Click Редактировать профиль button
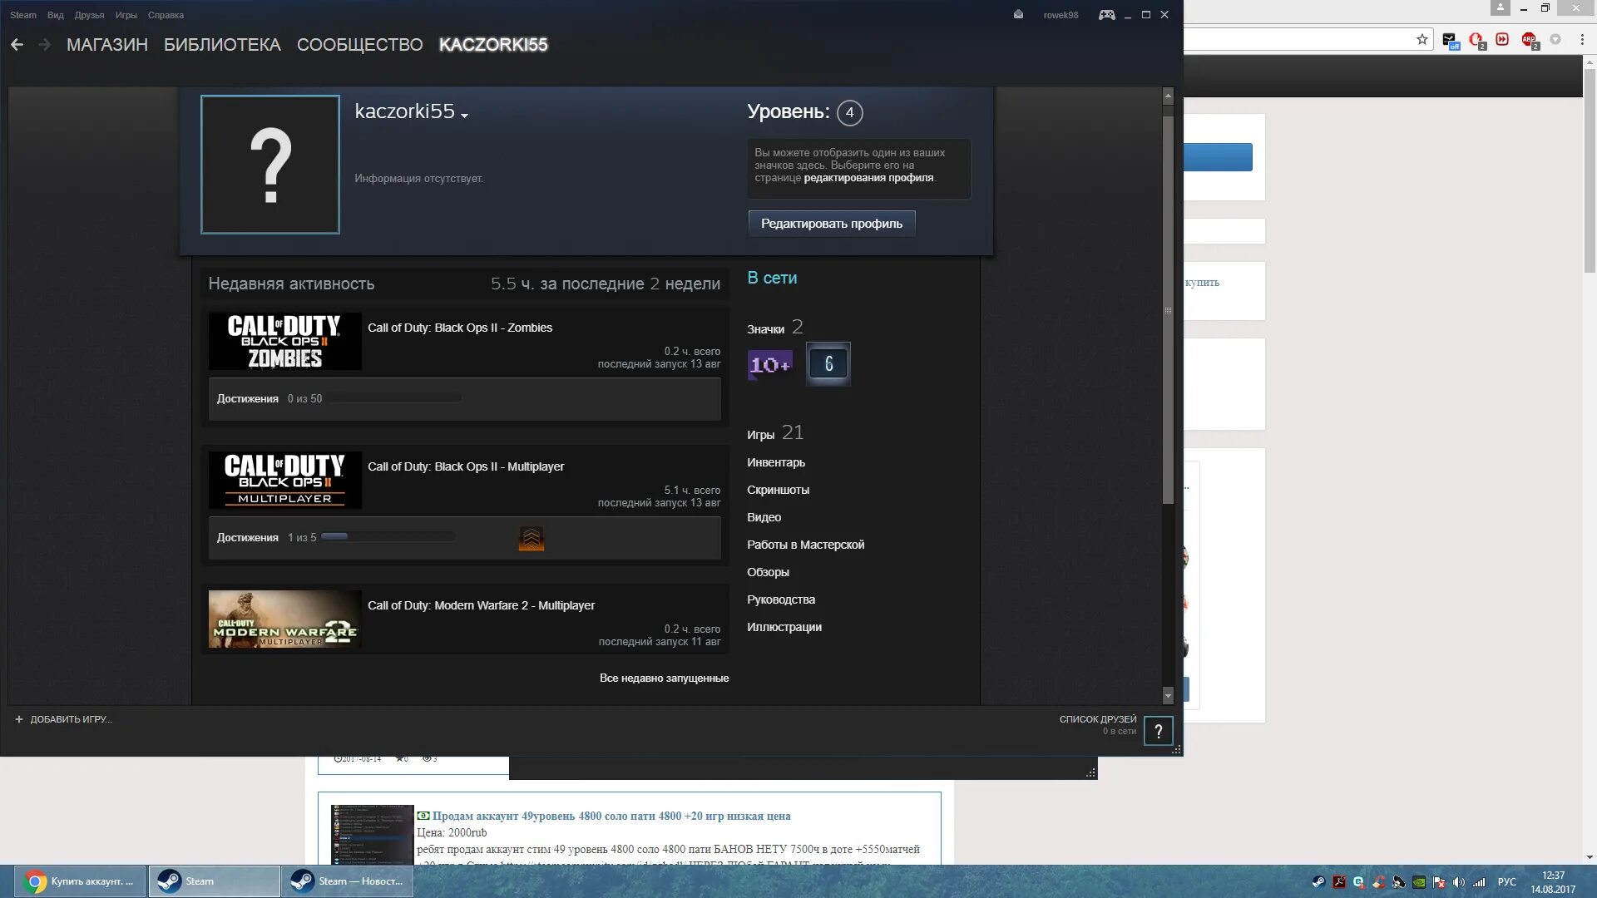The image size is (1597, 898). 832,224
